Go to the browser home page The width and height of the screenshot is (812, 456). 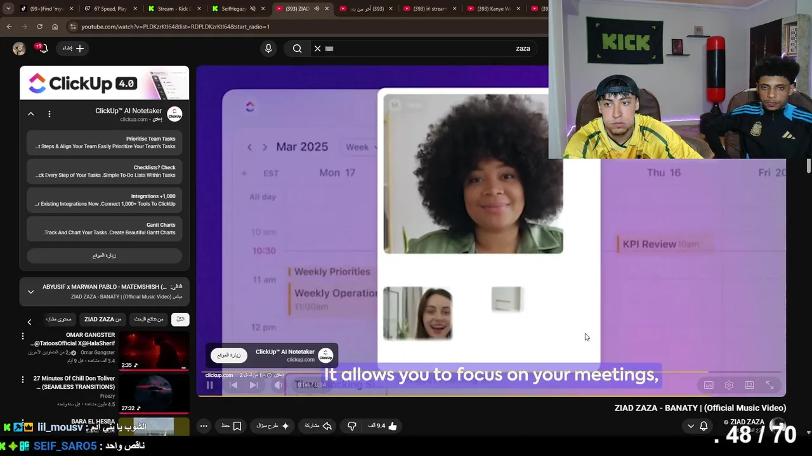click(55, 27)
